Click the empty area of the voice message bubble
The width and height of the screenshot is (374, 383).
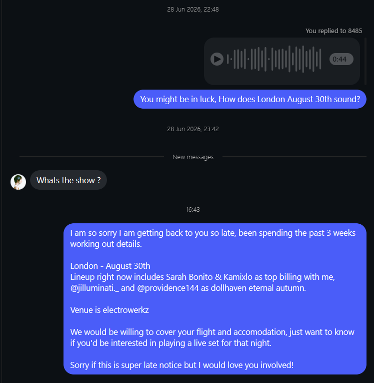[x=282, y=79]
